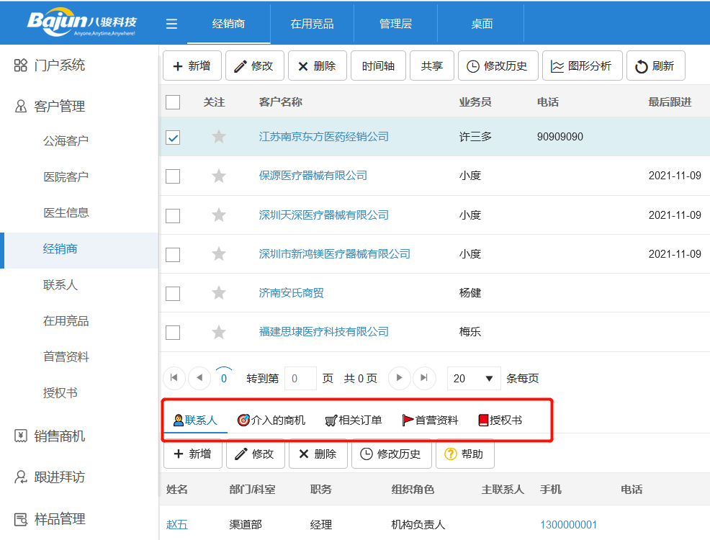
Task: Switch to the 在用竞品 top tab
Action: 312,24
